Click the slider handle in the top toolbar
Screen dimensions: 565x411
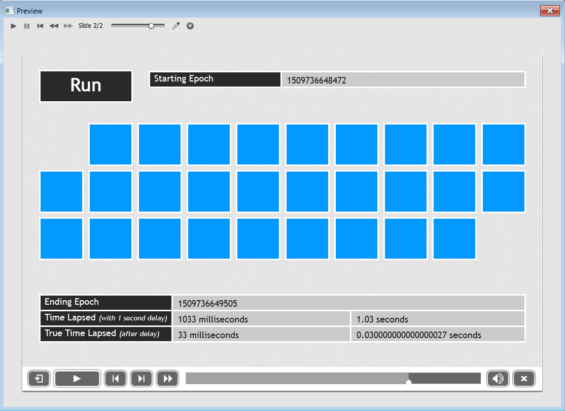click(151, 26)
